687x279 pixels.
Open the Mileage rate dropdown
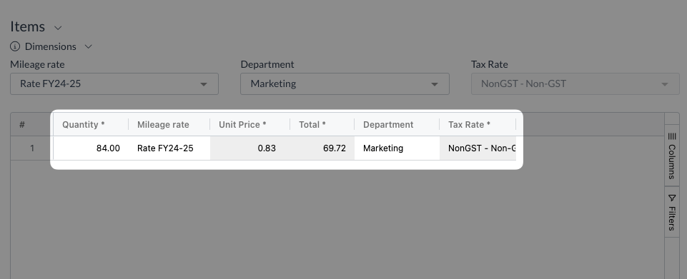(114, 83)
